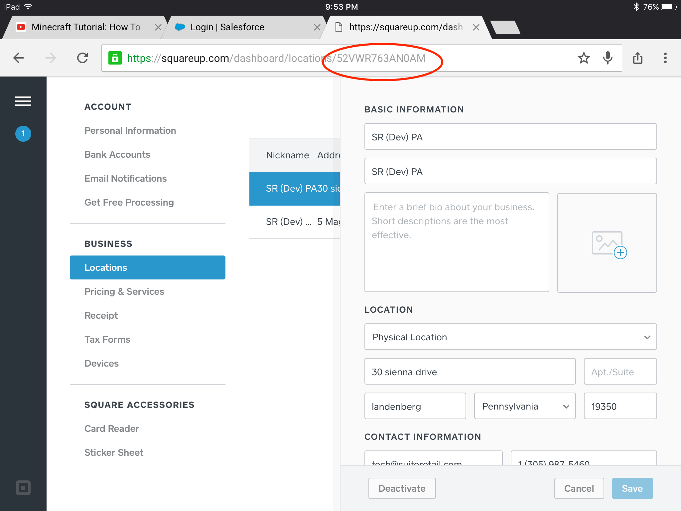Click the business bio text area
The image size is (681, 511).
[x=457, y=242]
